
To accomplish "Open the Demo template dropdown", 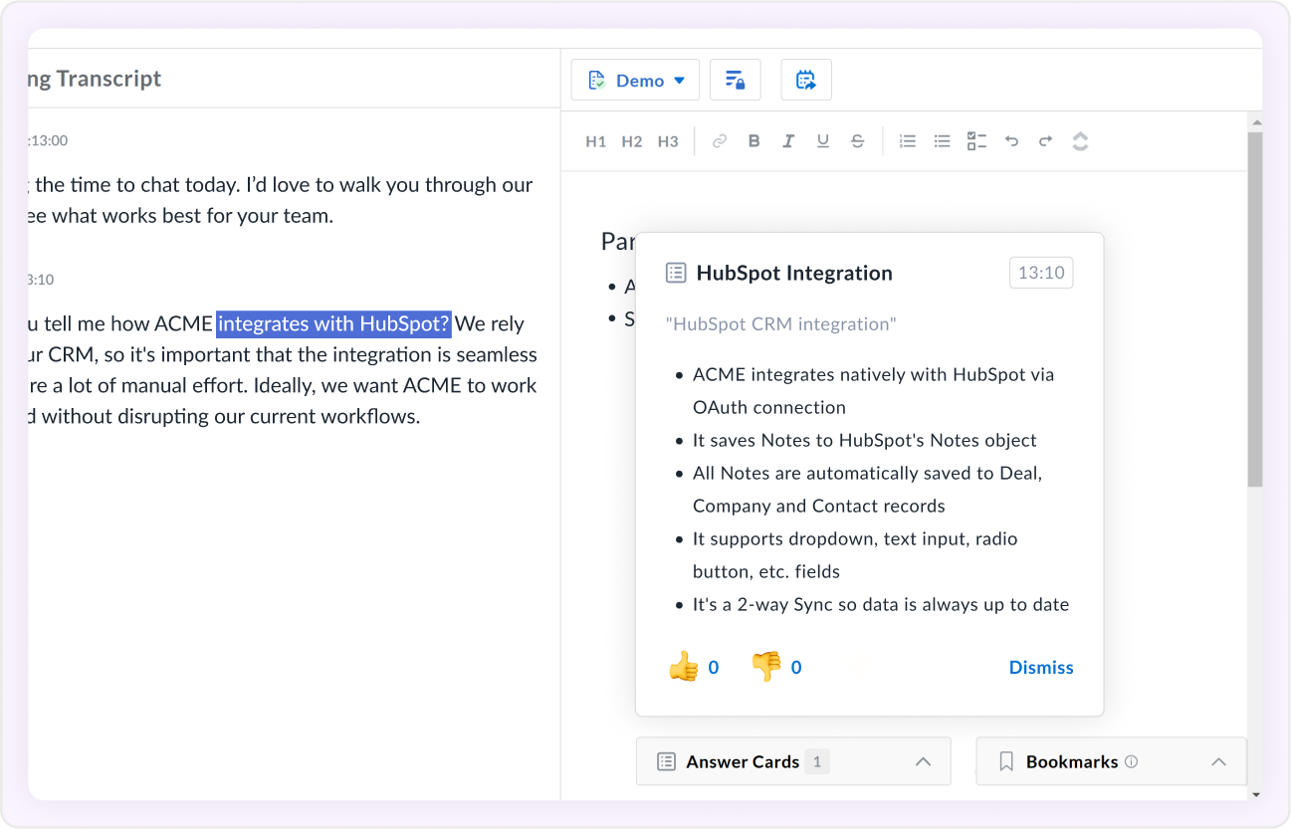I will click(635, 81).
